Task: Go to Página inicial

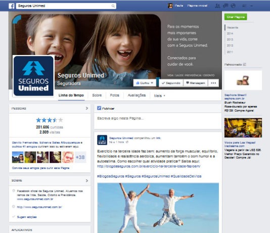Action: pyautogui.click(x=197, y=6)
